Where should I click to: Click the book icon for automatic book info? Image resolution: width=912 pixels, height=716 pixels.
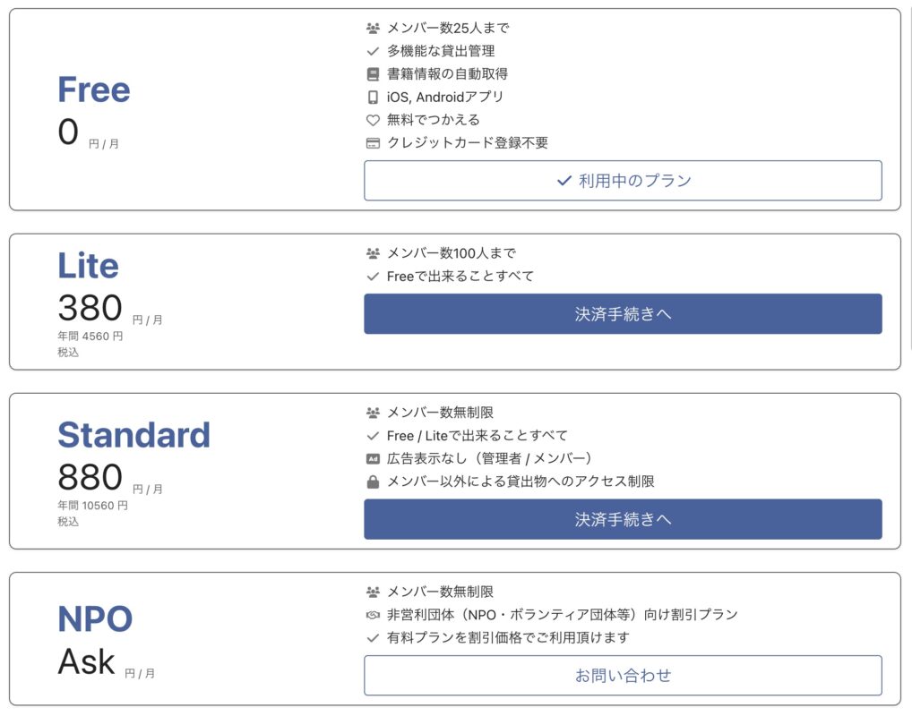tap(373, 74)
